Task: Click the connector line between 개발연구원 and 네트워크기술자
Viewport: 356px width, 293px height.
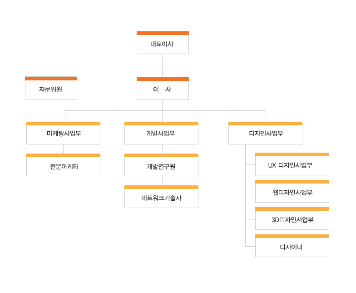Action: coord(162,181)
